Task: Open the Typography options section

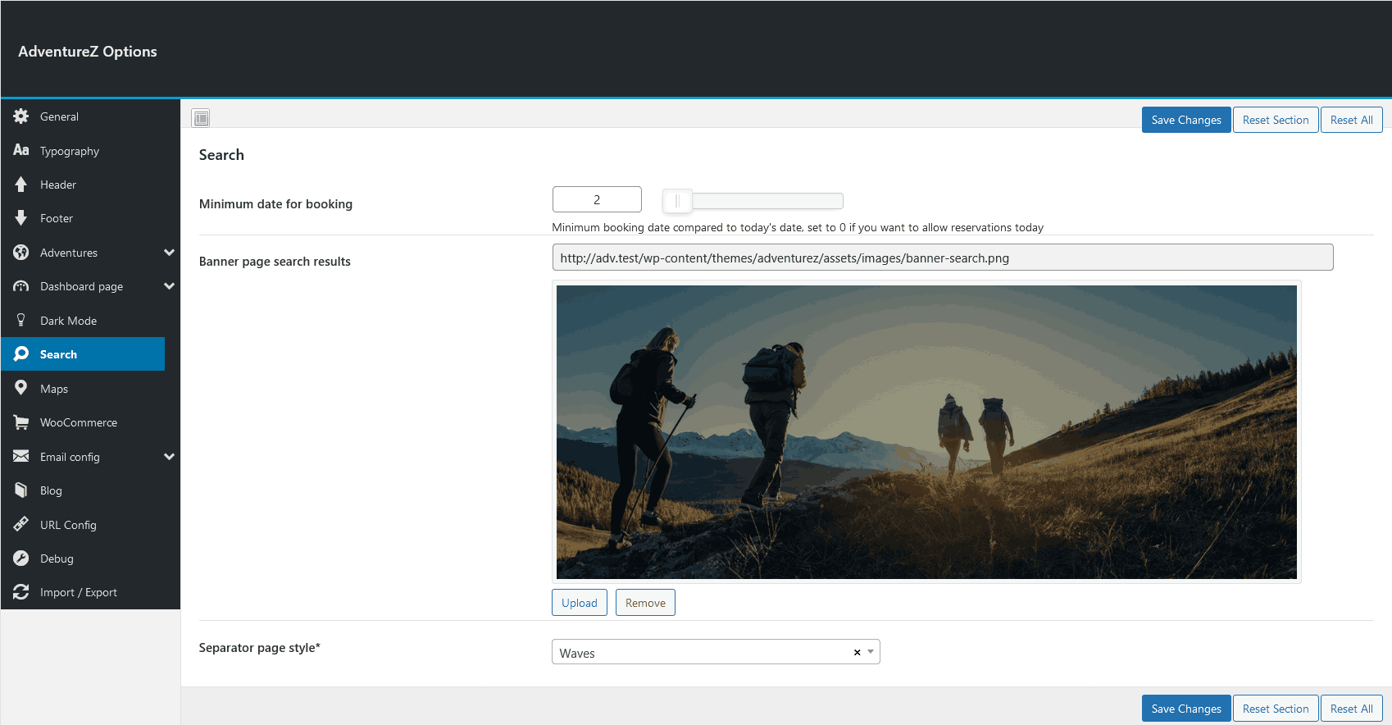Action: [x=90, y=151]
